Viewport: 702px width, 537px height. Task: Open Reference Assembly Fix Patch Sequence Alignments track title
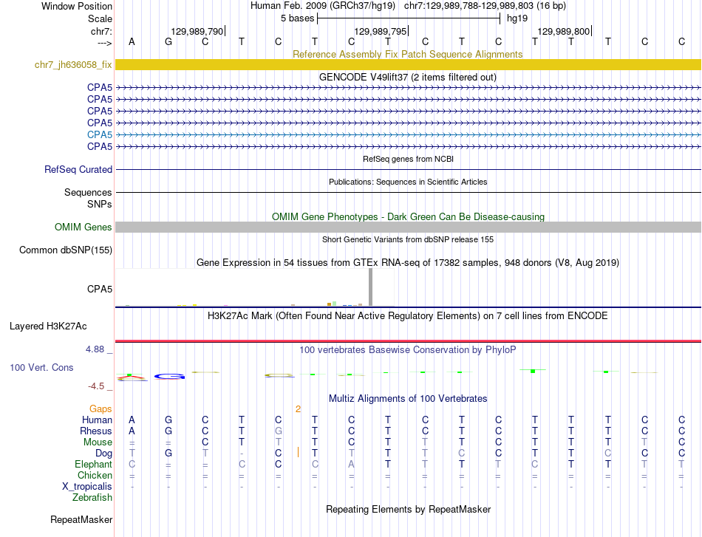click(x=408, y=54)
